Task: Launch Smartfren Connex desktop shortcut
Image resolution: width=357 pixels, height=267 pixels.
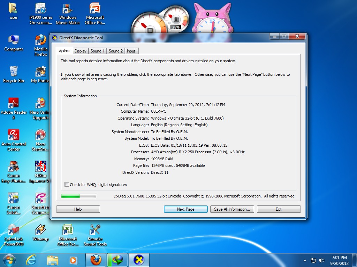Action: pyautogui.click(x=40, y=203)
